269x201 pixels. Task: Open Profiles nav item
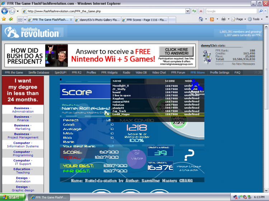91,73
